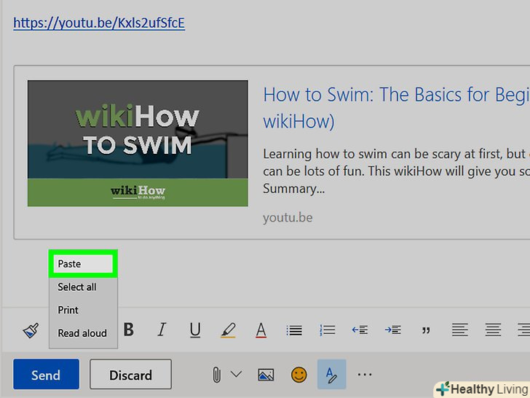The width and height of the screenshot is (530, 398).
Task: Click the youtu.be source label in preview card
Action: 288,218
